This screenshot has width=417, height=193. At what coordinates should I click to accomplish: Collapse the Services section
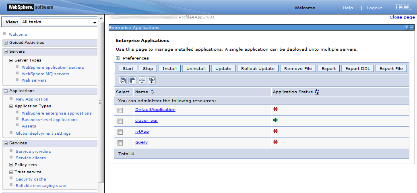(x=6, y=143)
